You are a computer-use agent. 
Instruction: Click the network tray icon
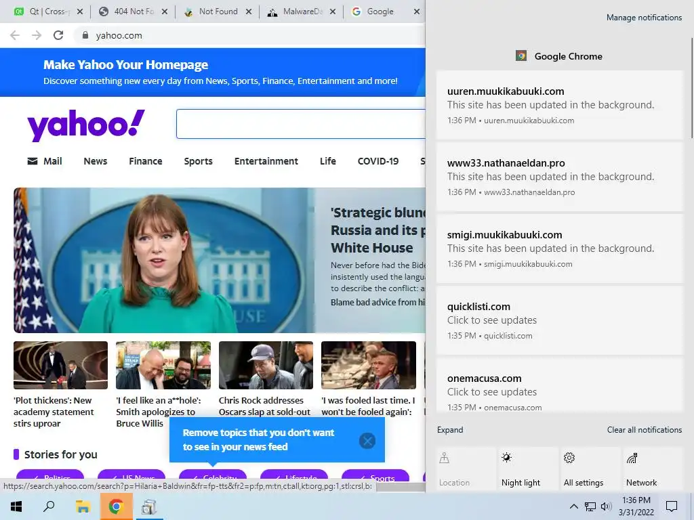(x=590, y=506)
